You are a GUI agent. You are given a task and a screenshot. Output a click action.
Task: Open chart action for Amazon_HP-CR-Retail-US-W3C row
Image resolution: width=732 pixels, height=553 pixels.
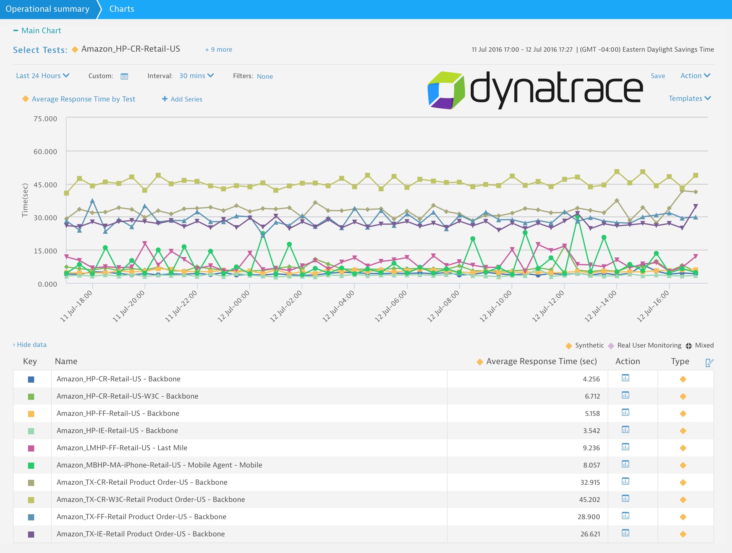pyautogui.click(x=625, y=395)
